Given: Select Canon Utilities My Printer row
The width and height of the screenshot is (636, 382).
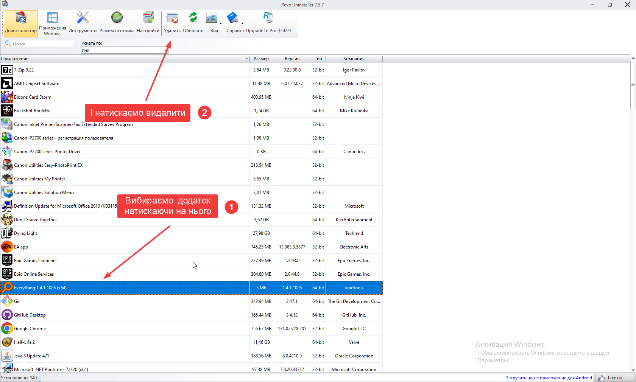Looking at the screenshot, I should pos(191,179).
